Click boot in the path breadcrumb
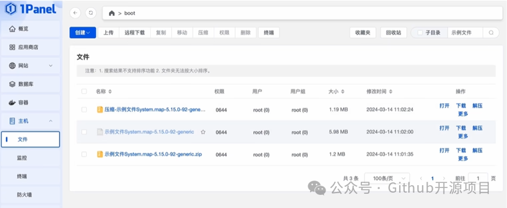 tap(130, 13)
